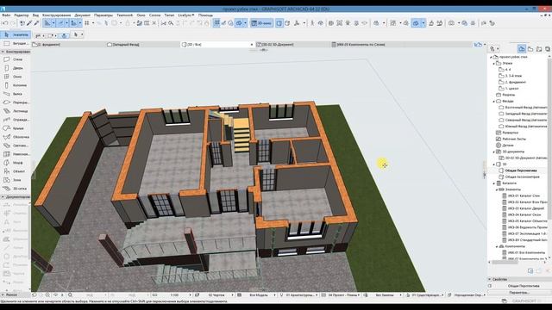Open the Конструирование menu
Image resolution: width=552 pixels, height=310 pixels.
click(x=57, y=15)
